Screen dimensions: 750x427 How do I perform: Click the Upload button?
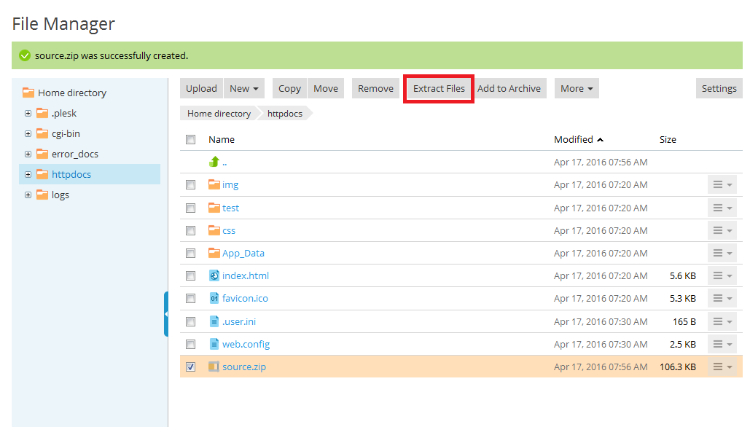(x=201, y=88)
